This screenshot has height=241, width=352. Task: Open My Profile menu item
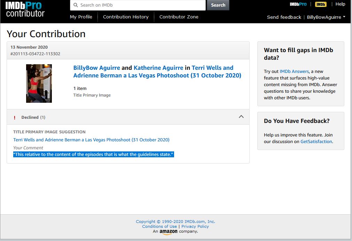click(x=81, y=17)
